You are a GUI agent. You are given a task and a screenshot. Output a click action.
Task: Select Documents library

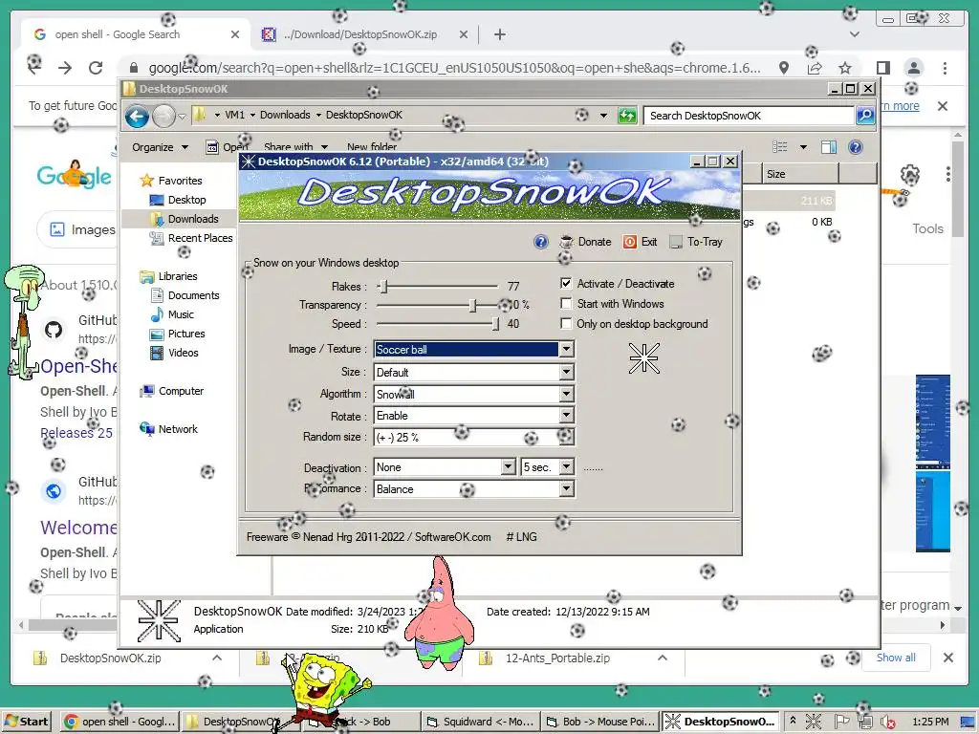pyautogui.click(x=193, y=295)
